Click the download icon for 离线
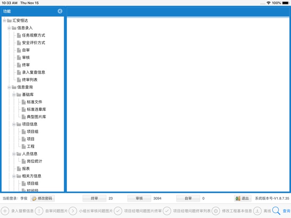 [257, 211]
